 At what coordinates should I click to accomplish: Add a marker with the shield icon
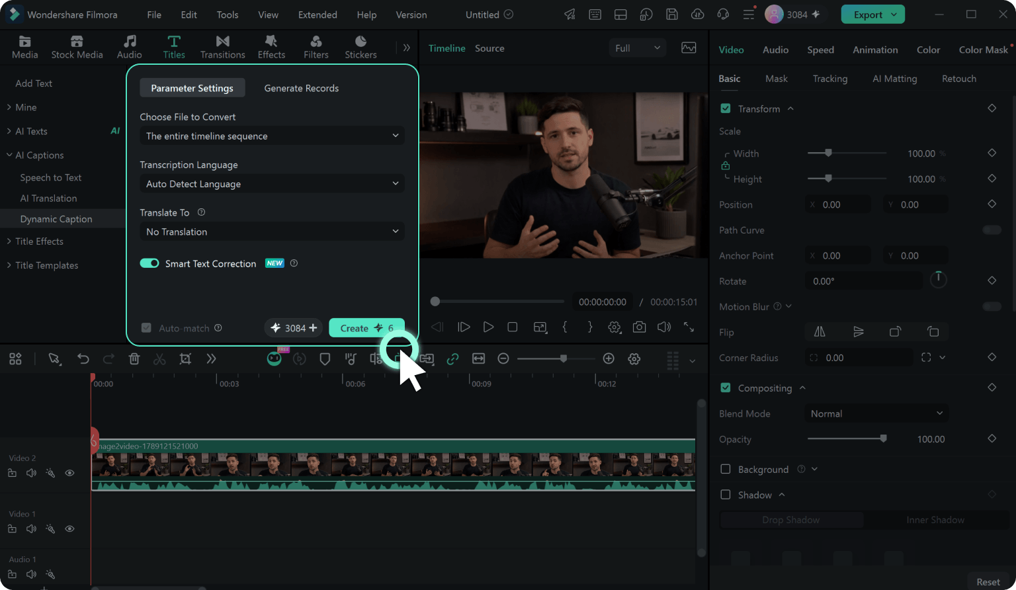(325, 358)
